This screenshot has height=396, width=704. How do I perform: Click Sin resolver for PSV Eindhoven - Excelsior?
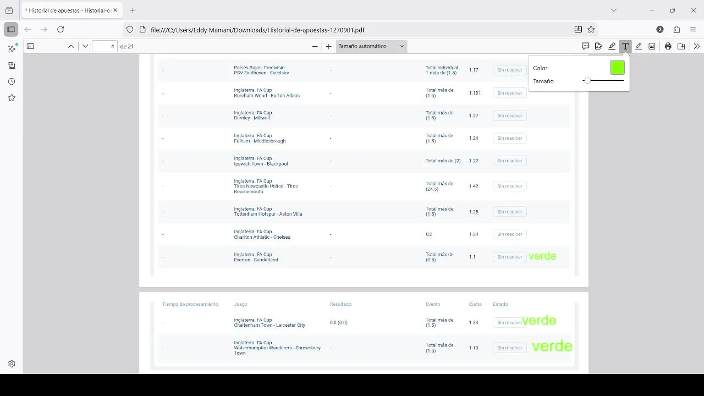(x=509, y=70)
